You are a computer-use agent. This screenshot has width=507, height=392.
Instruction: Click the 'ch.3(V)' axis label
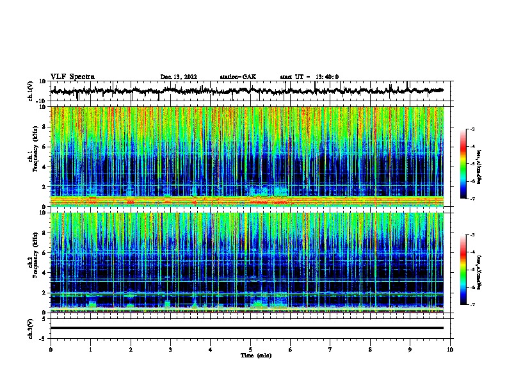click(x=31, y=329)
